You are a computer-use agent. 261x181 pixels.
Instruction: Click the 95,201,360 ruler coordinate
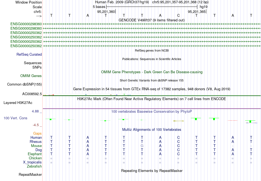coord(106,12)
